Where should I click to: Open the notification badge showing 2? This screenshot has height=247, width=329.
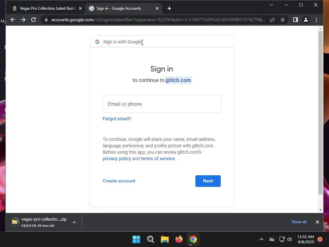(320, 239)
